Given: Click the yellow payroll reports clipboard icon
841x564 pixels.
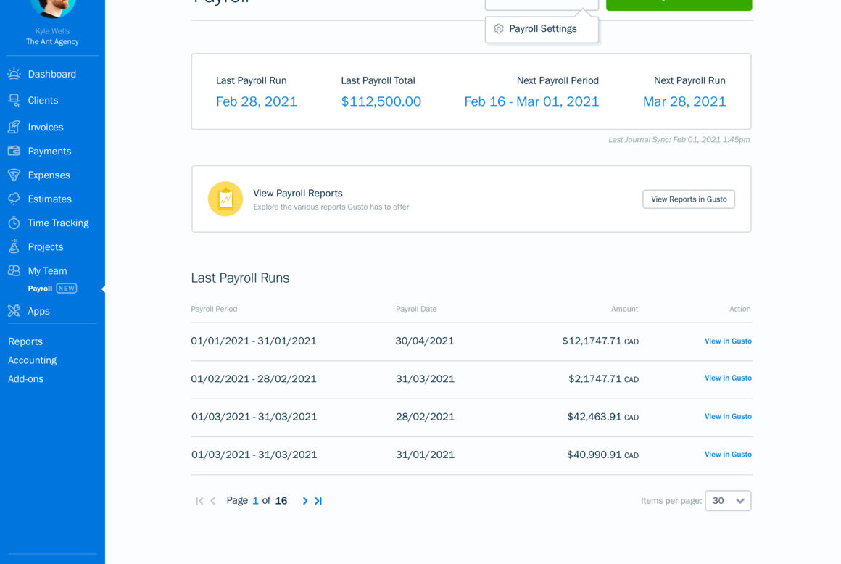Looking at the screenshot, I should [x=225, y=199].
